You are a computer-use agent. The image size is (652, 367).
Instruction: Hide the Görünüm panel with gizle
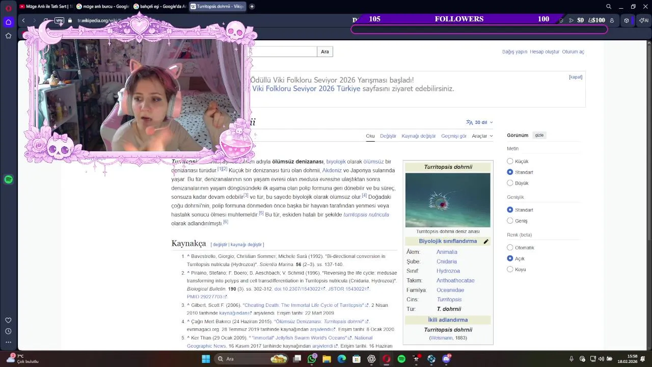point(539,135)
